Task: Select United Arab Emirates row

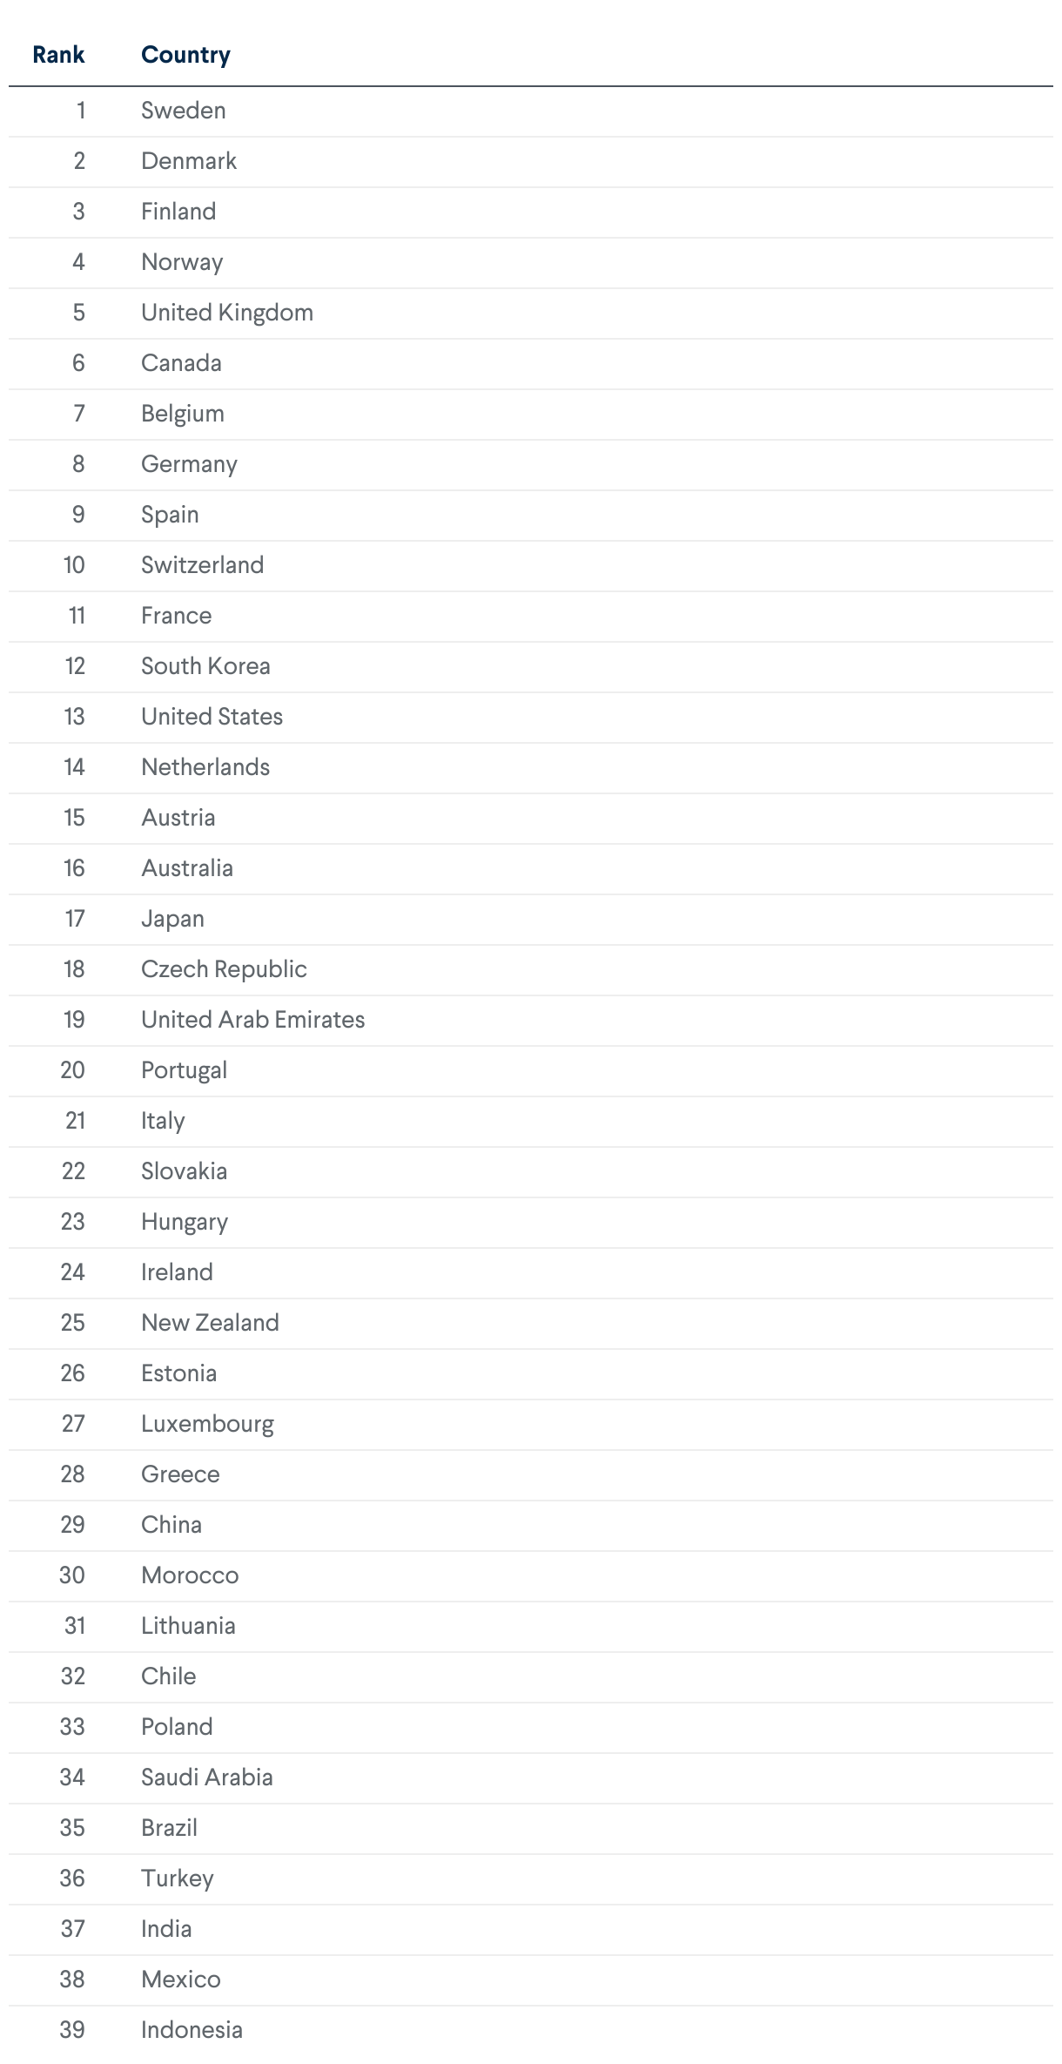Action: coord(252,1020)
